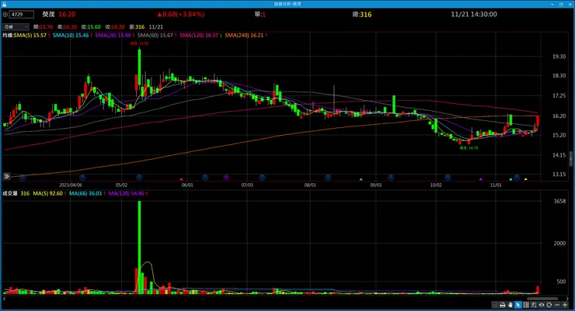Click the volume MA(5) 92.60 label
The width and height of the screenshot is (575, 311).
pos(47,193)
